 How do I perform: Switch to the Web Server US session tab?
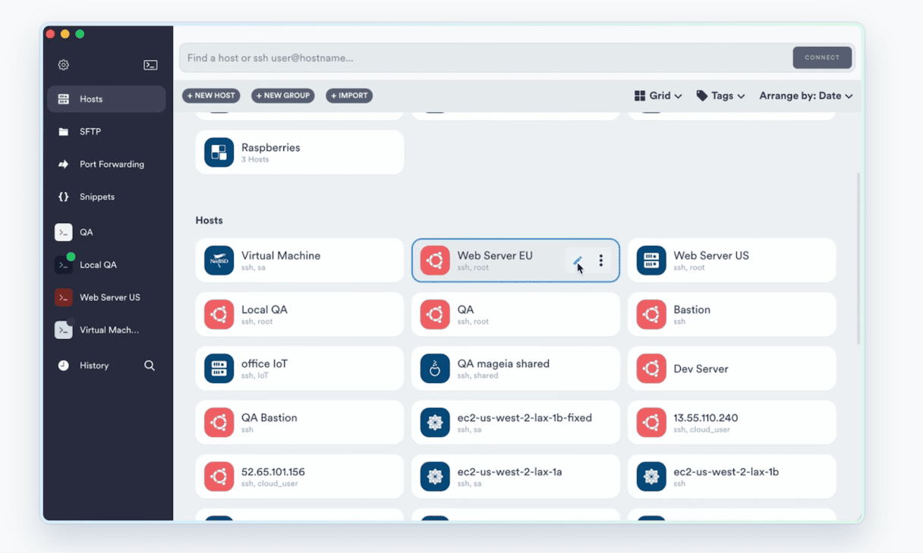[106, 297]
